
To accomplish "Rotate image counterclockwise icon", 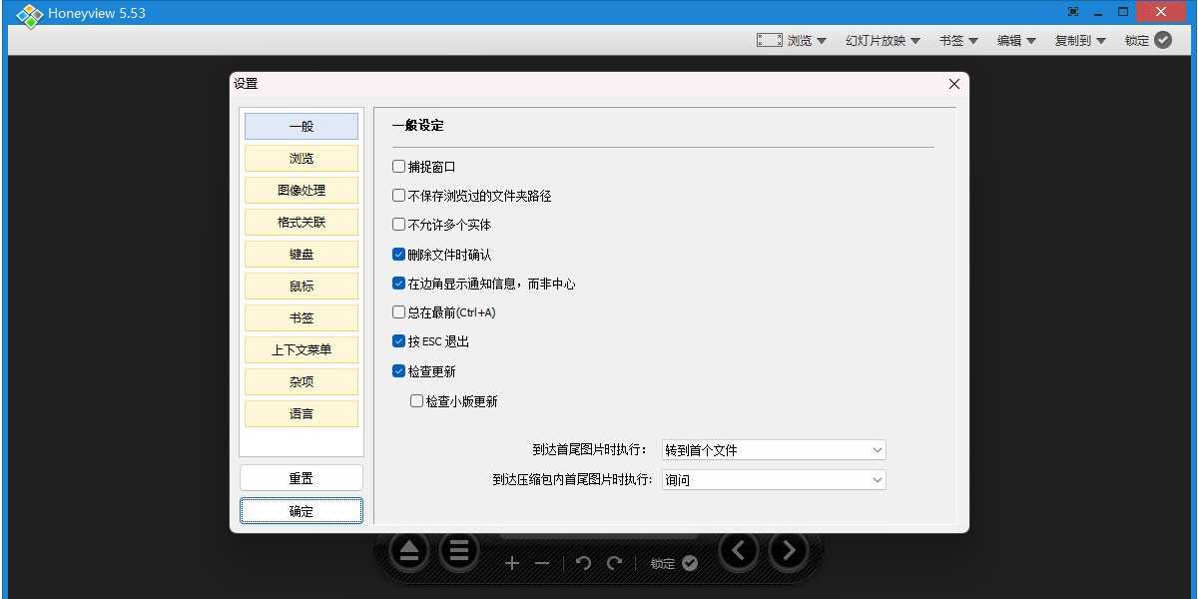I will point(584,563).
